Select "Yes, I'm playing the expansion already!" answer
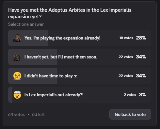This screenshot has width=160, height=129. [80, 38]
